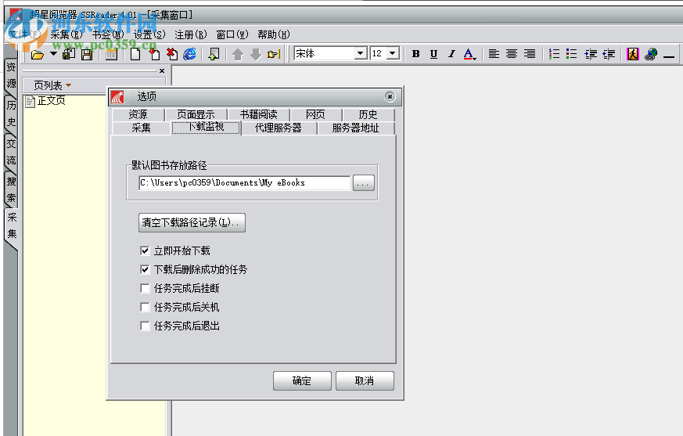
Task: Switch to the 历史 tab in options
Action: (x=368, y=114)
